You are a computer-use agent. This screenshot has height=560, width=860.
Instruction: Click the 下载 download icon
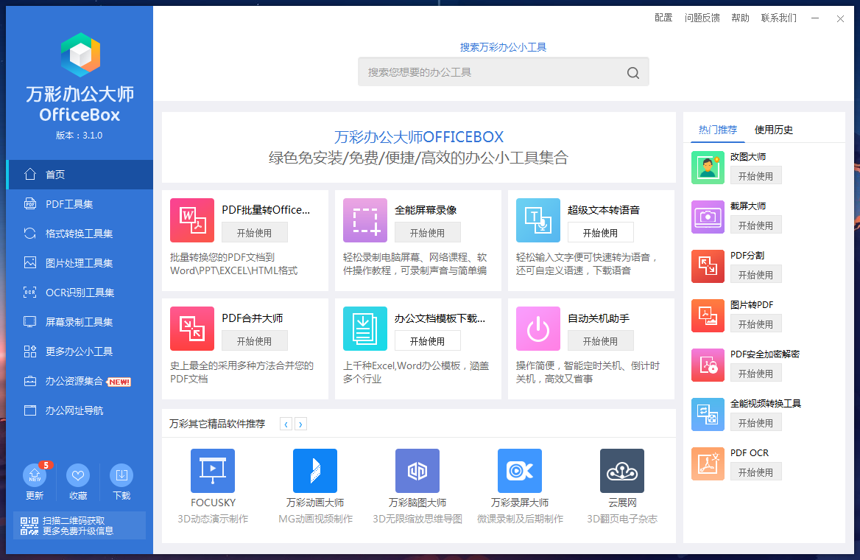[x=121, y=475]
